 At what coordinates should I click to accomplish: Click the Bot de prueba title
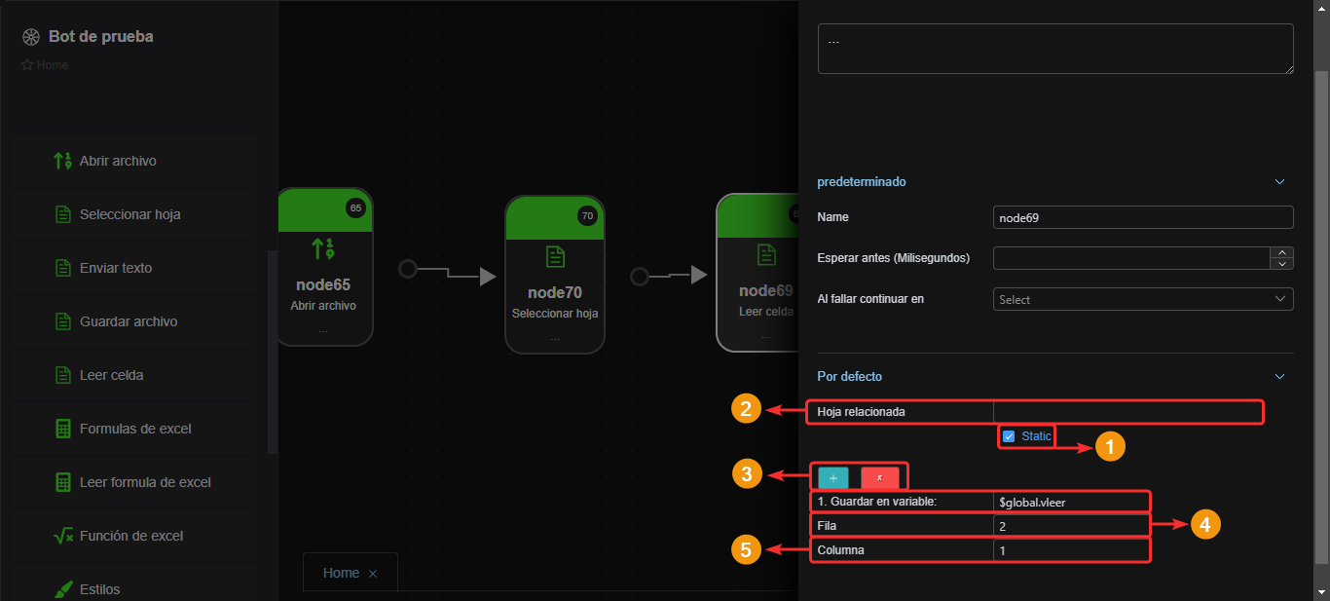tap(100, 37)
